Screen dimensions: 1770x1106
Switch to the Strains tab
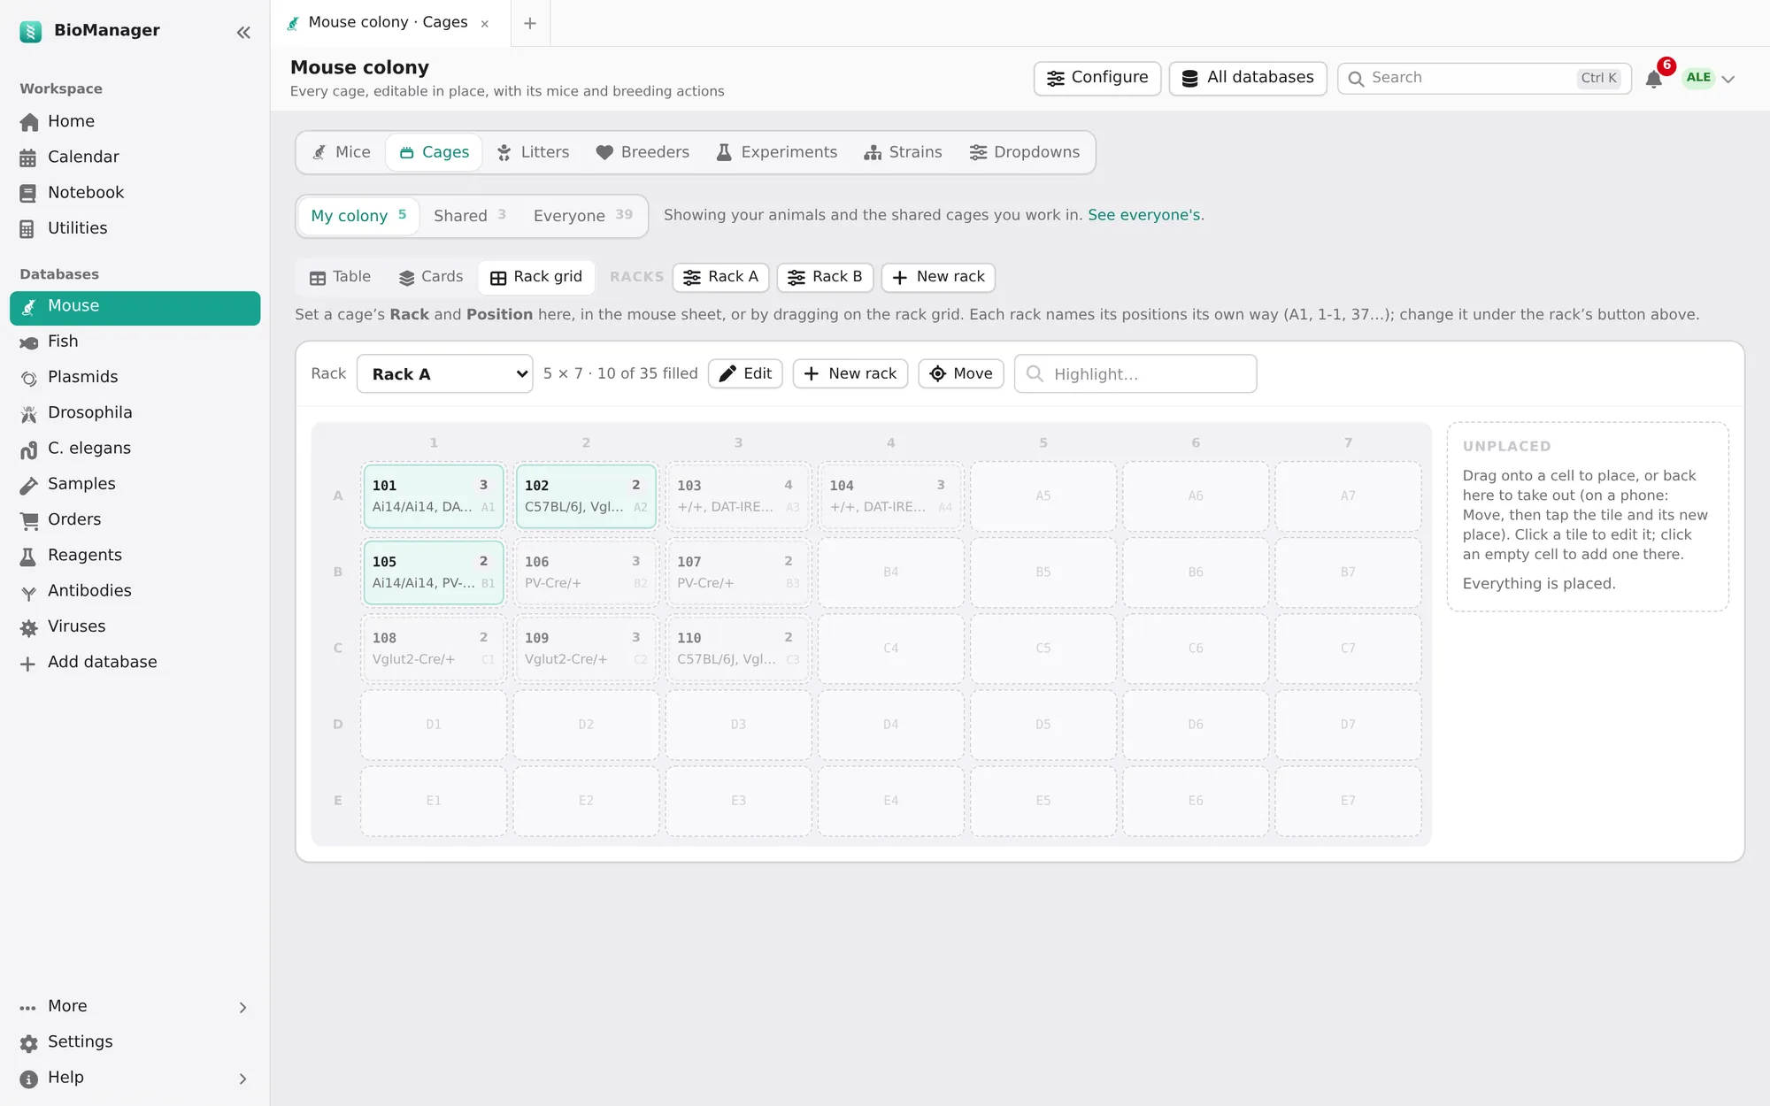[904, 152]
